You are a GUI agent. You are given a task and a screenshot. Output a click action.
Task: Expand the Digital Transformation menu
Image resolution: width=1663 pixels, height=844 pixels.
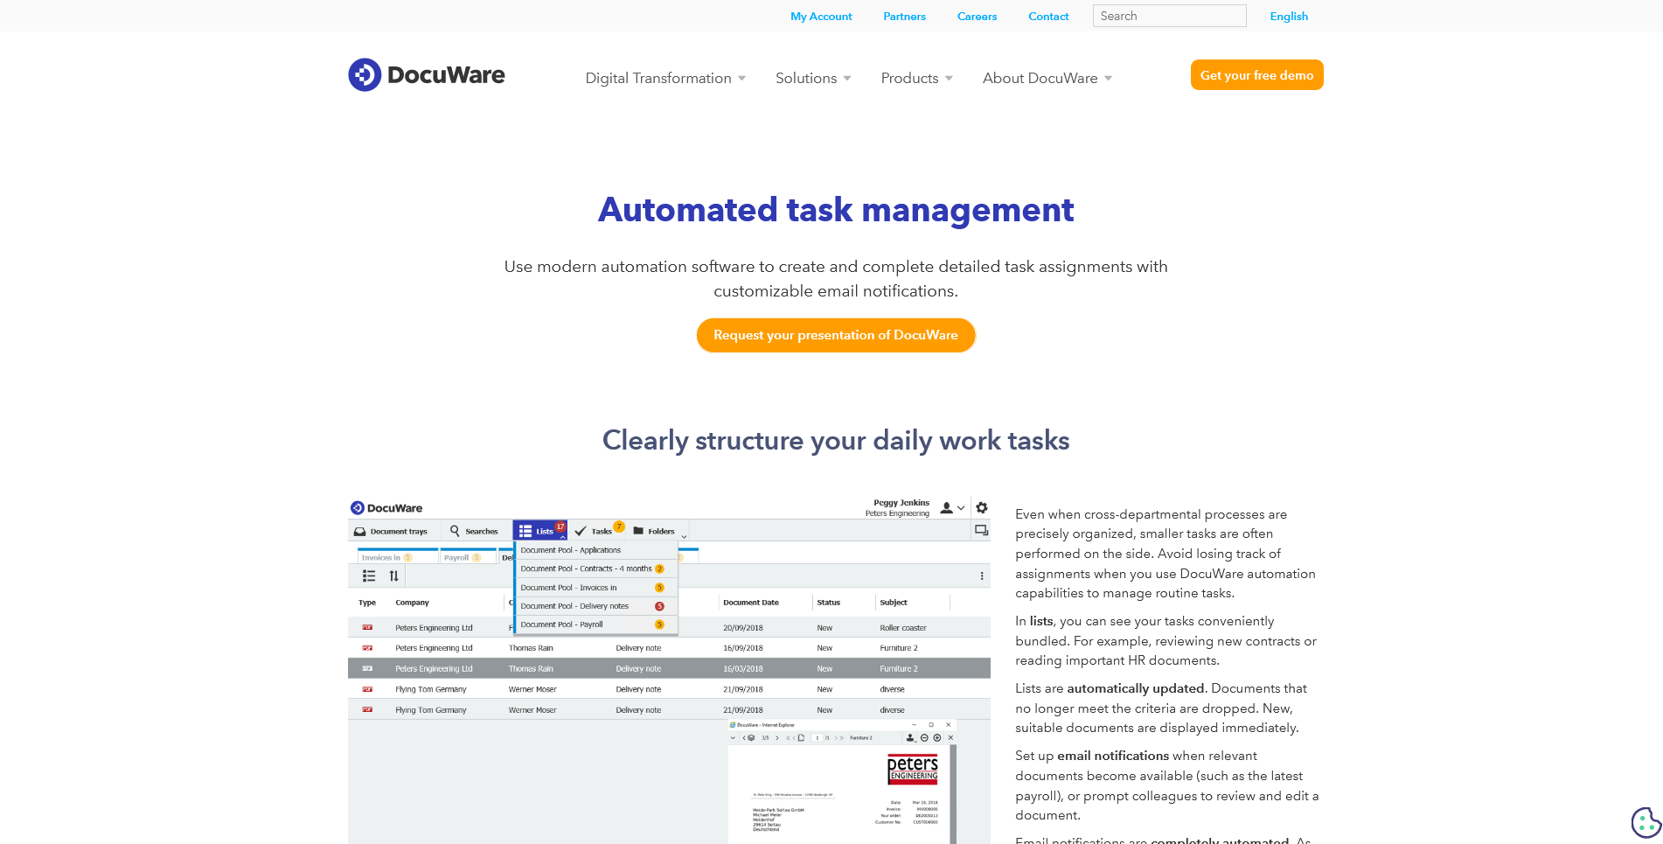click(x=665, y=79)
